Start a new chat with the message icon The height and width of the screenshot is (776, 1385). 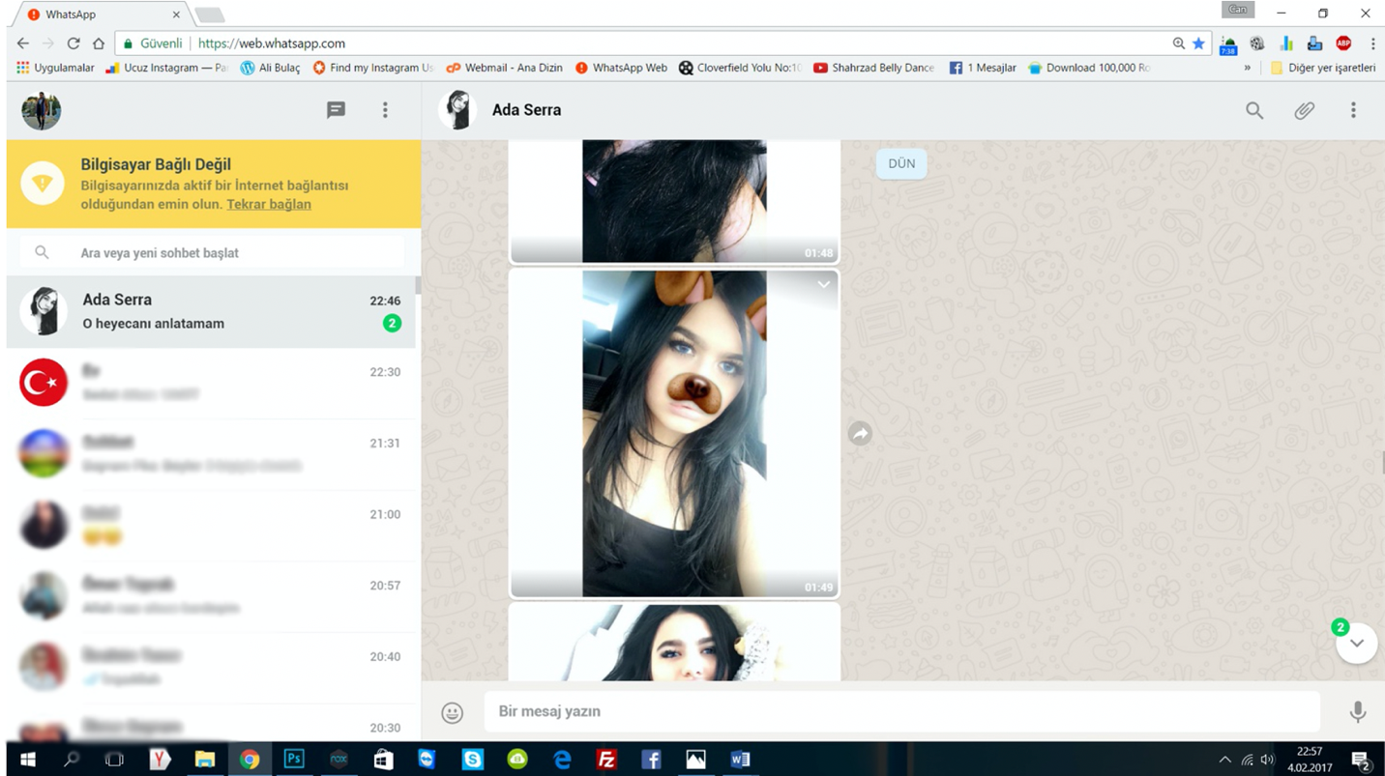click(336, 110)
